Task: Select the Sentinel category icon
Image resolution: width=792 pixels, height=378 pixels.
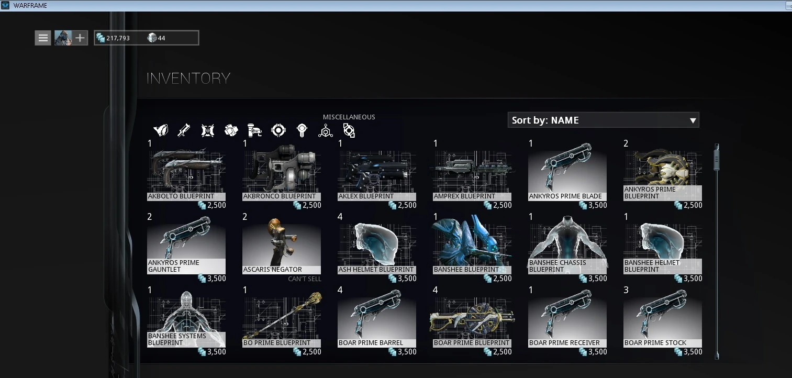Action: point(208,130)
